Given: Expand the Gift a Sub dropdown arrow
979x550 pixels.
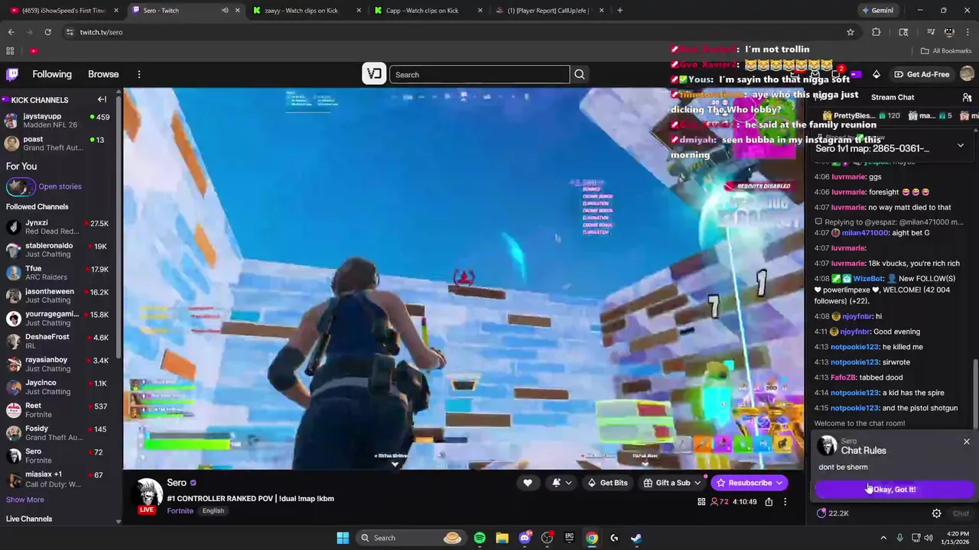Looking at the screenshot, I should click(697, 483).
